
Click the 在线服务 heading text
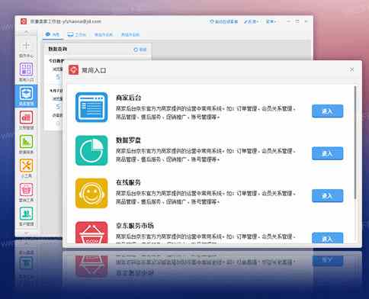(128, 182)
